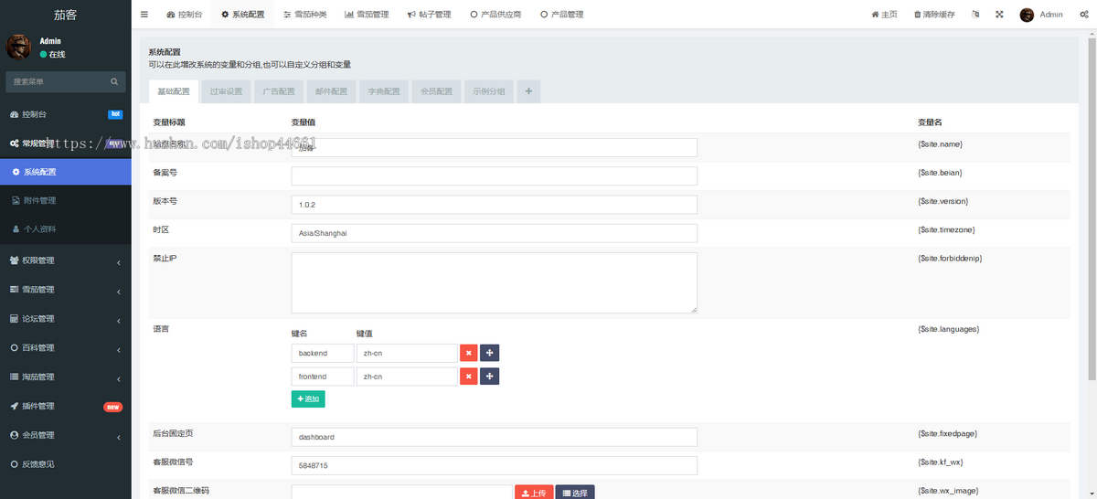The height and width of the screenshot is (499, 1097).
Task: Select 系统配置 in the sidebar
Action: click(66, 172)
